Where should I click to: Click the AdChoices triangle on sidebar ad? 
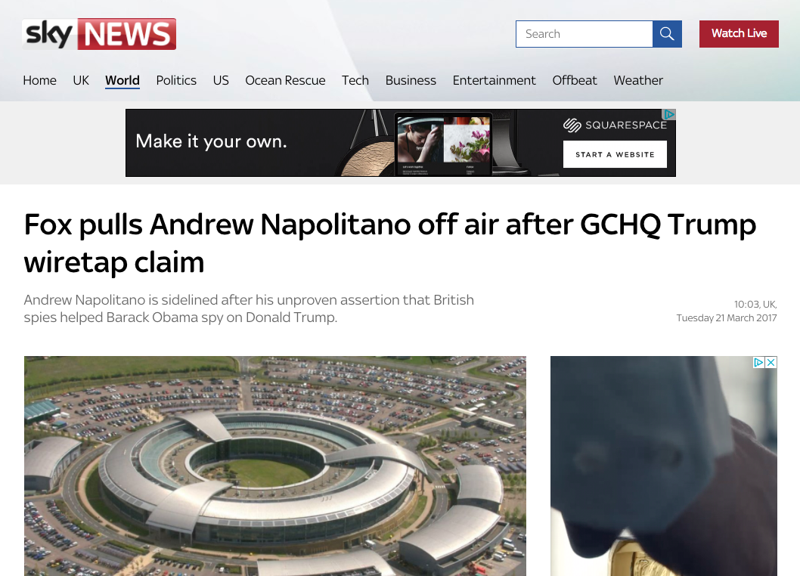[758, 362]
